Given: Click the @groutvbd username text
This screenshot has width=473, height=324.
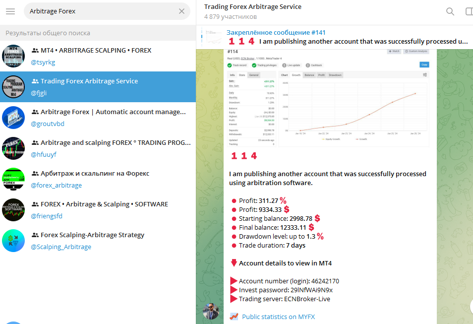Looking at the screenshot, I should (48, 124).
